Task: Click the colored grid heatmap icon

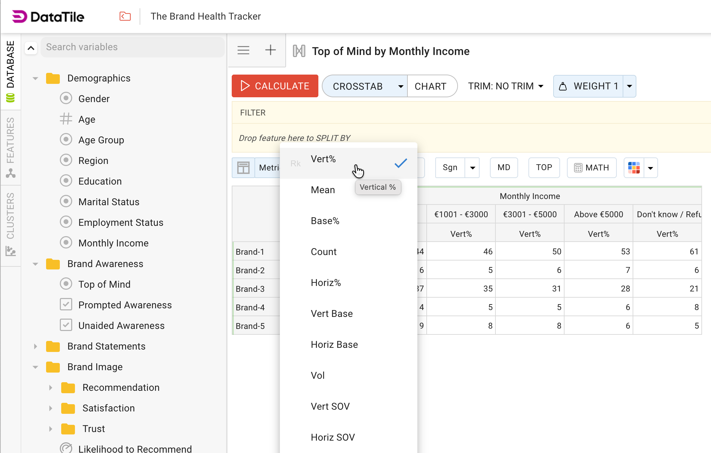Action: coord(634,168)
